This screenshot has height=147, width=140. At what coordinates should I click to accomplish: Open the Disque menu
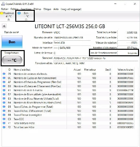click(47, 9)
